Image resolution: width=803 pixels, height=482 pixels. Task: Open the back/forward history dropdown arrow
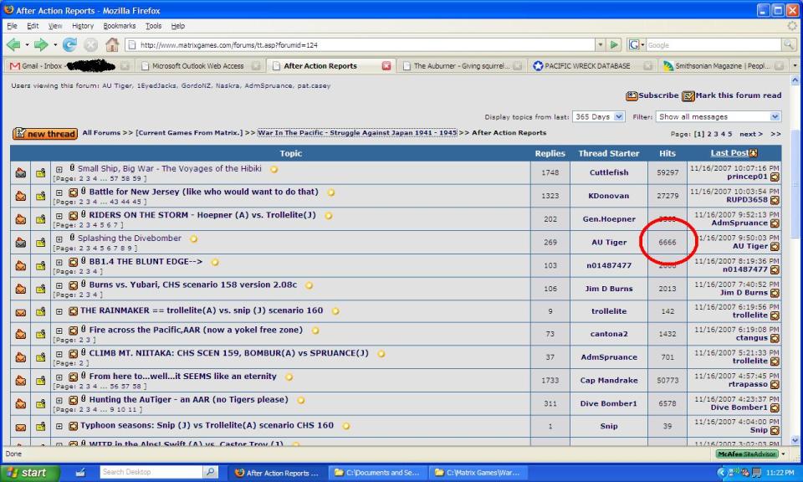coord(55,45)
